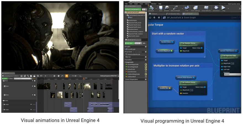Open Compile options dropdown arrow

click(156, 9)
